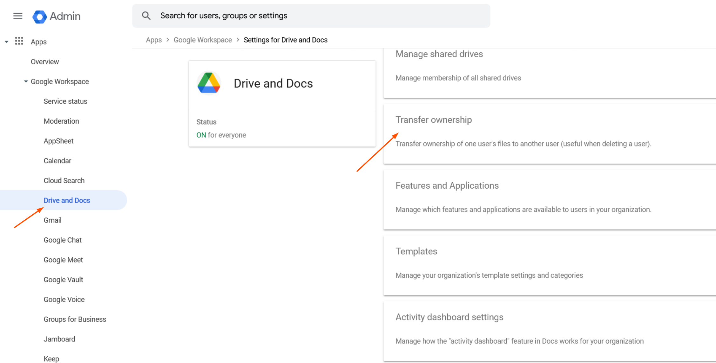This screenshot has width=716, height=363.
Task: Click the activity dashboard description text
Action: (x=520, y=341)
